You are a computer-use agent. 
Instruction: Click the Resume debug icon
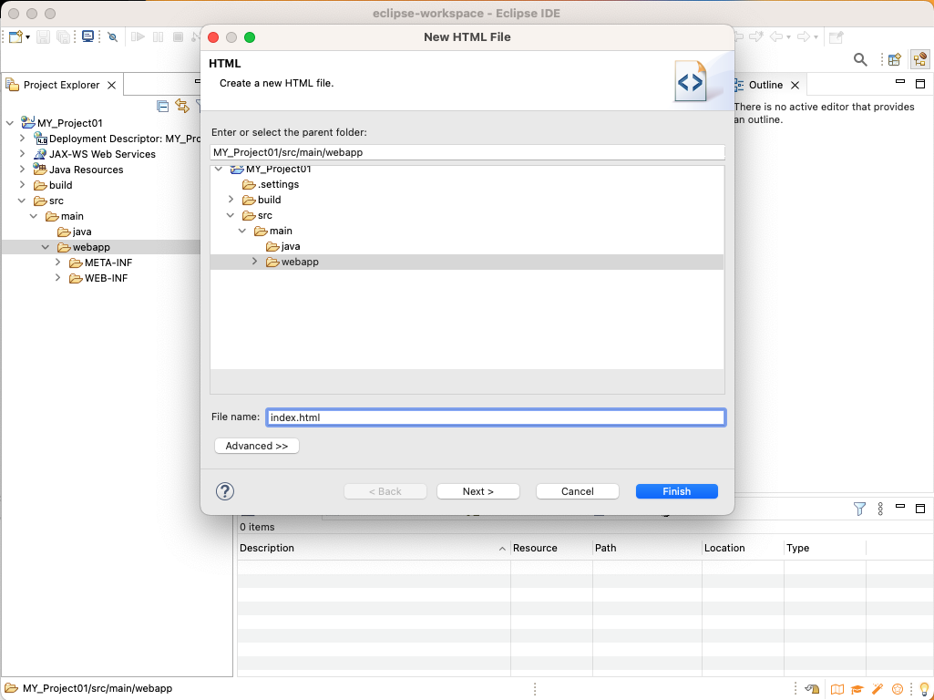coord(139,37)
